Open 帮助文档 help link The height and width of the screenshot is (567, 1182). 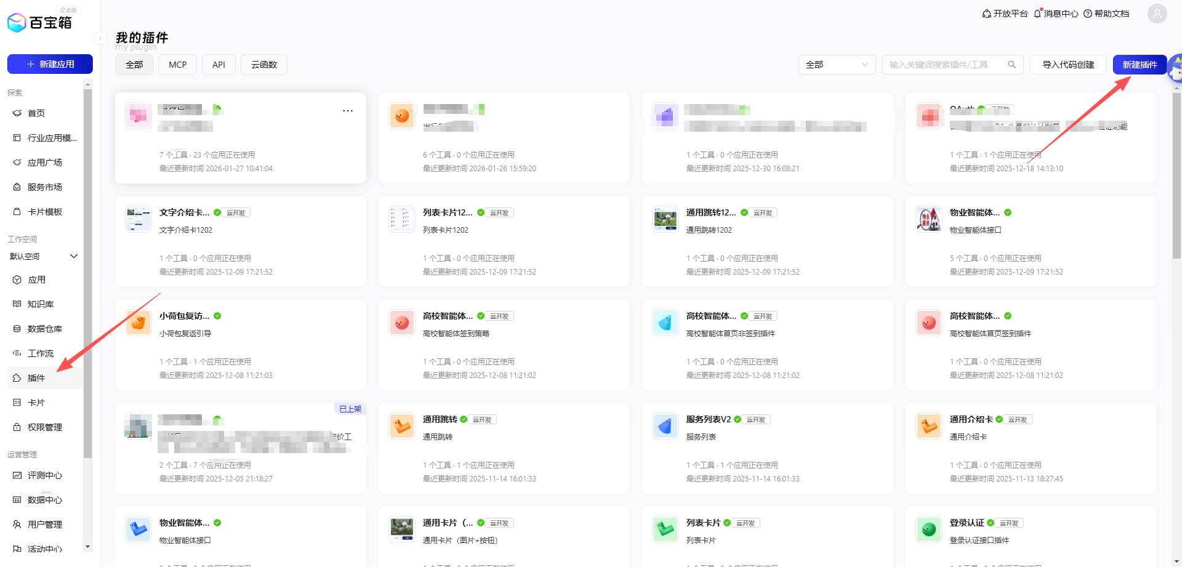(x=1106, y=14)
